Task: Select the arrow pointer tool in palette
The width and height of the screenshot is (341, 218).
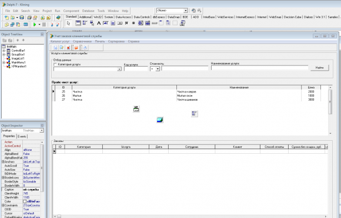Action: [69, 23]
